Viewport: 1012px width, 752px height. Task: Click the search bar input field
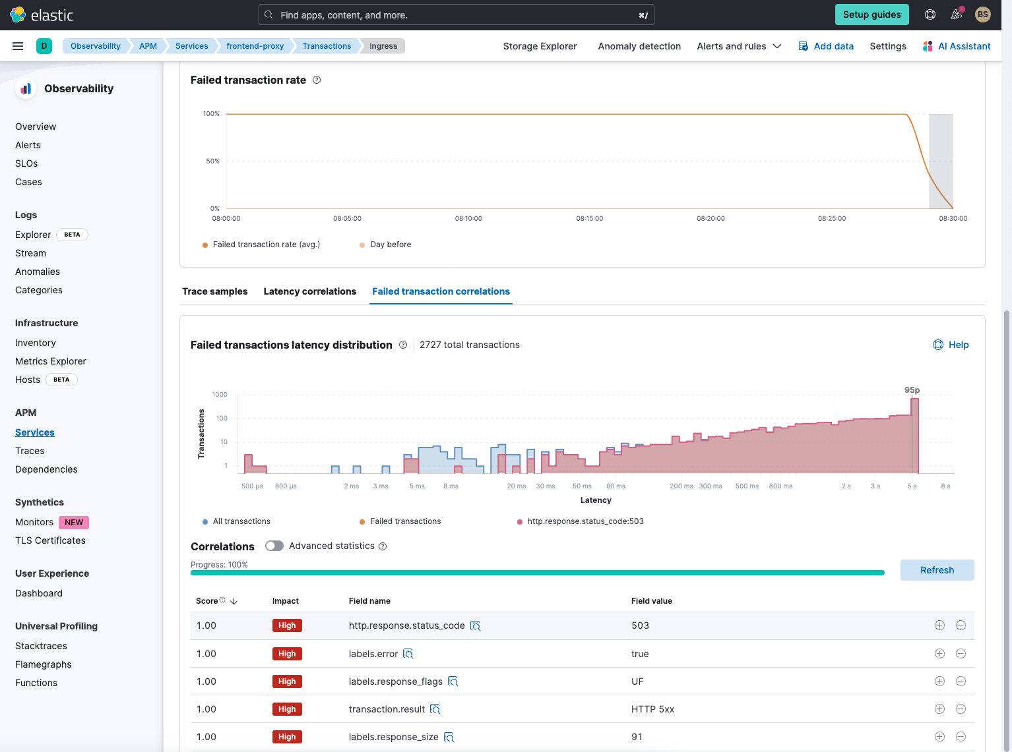(x=456, y=15)
